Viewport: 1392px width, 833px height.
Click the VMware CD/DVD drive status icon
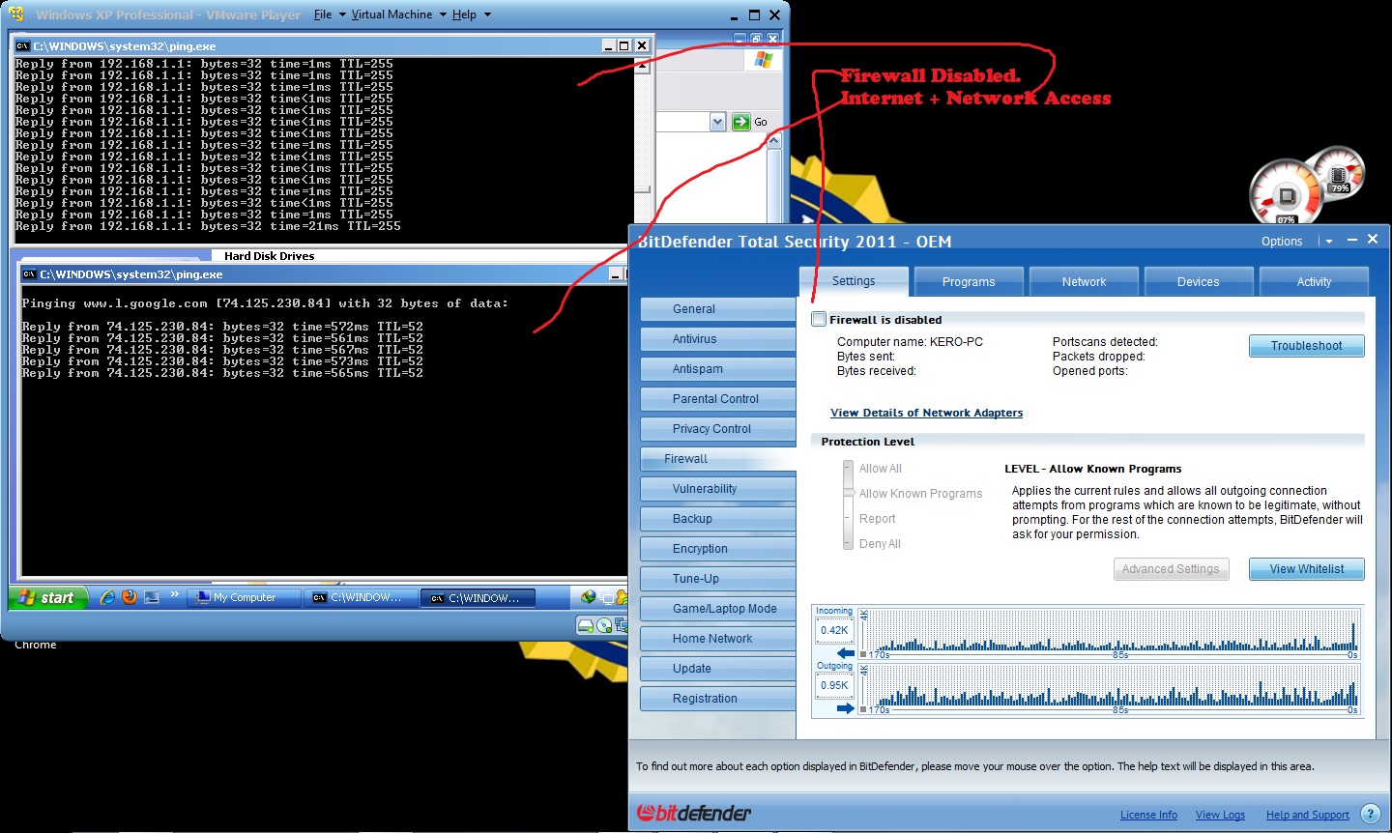tap(605, 626)
